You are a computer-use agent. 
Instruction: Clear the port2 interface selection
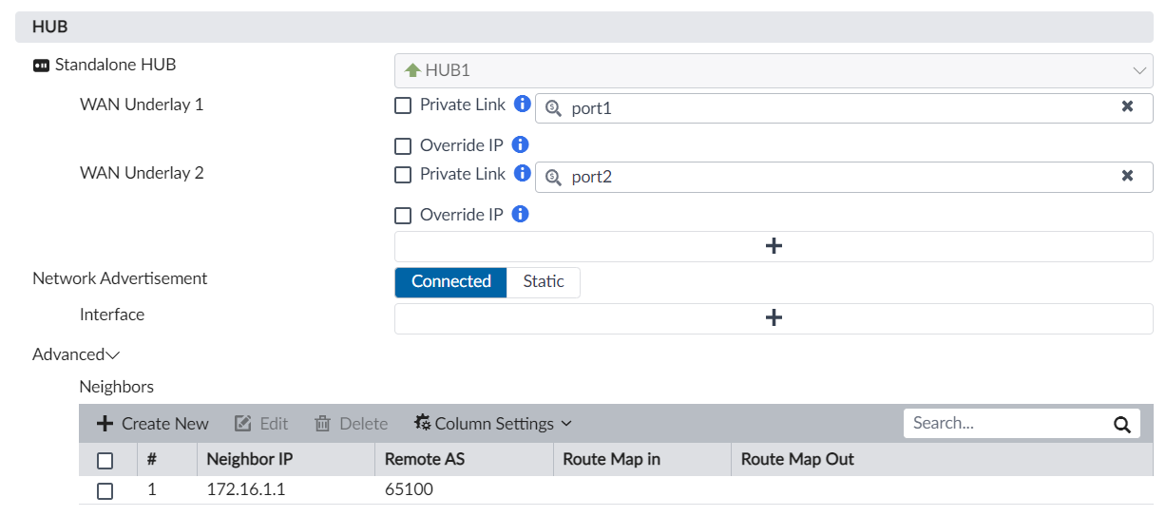1127,177
